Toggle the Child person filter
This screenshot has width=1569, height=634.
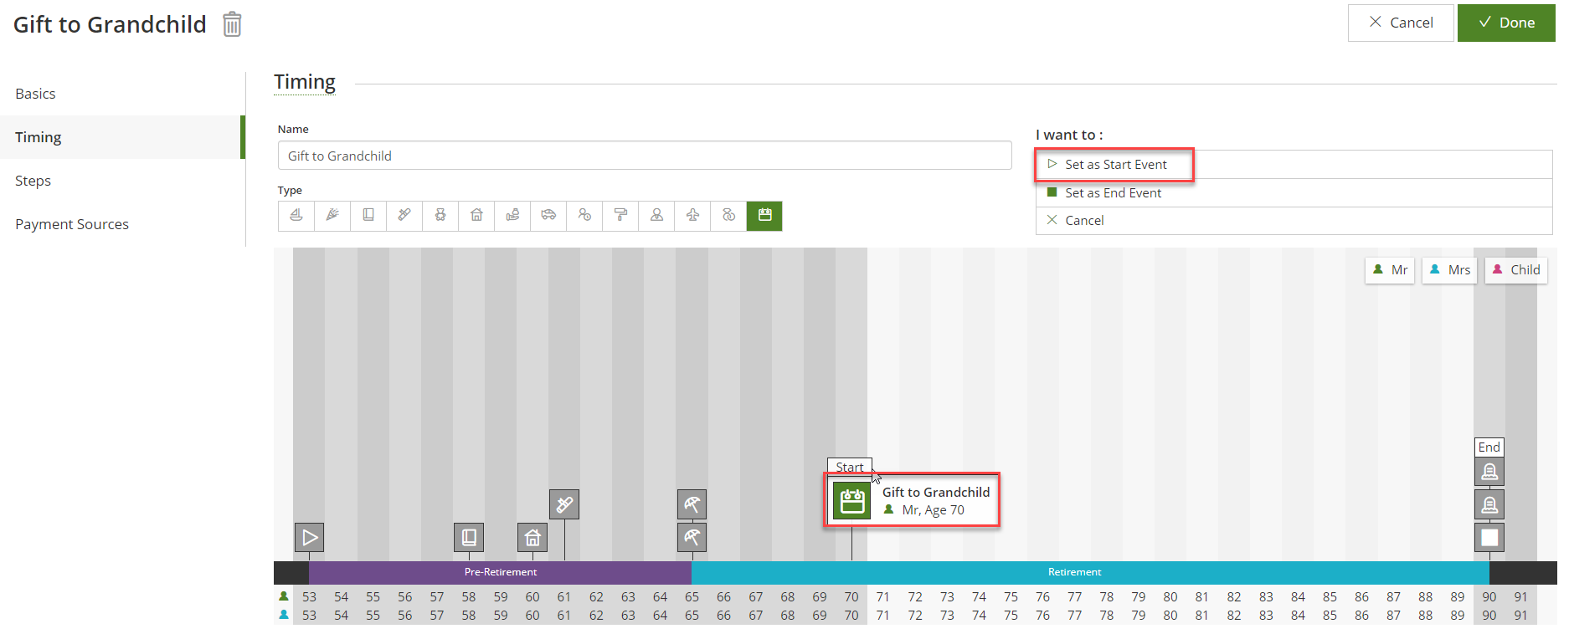(1516, 270)
